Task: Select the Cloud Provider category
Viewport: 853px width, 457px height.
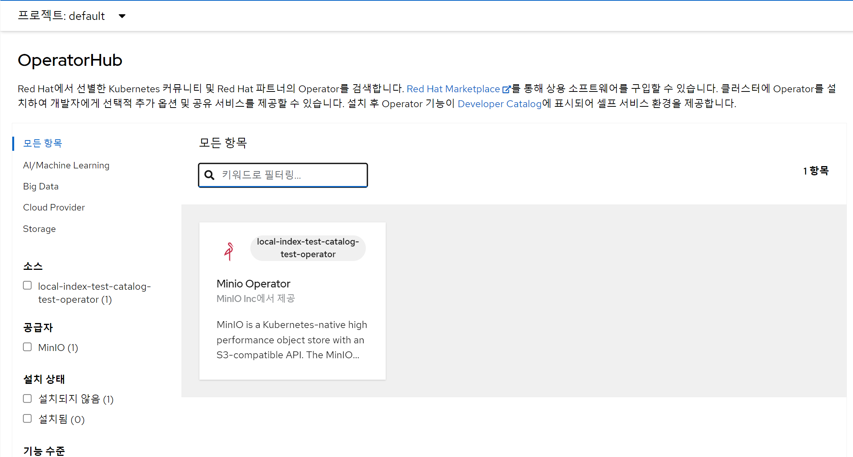Action: point(54,207)
